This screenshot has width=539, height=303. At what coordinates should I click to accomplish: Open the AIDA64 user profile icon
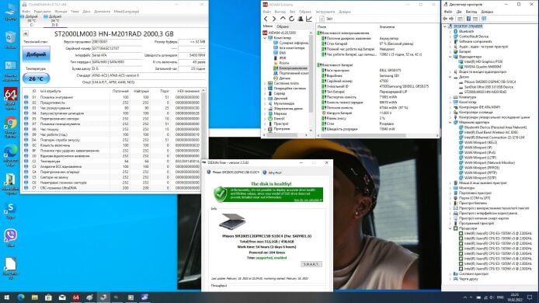300,19
